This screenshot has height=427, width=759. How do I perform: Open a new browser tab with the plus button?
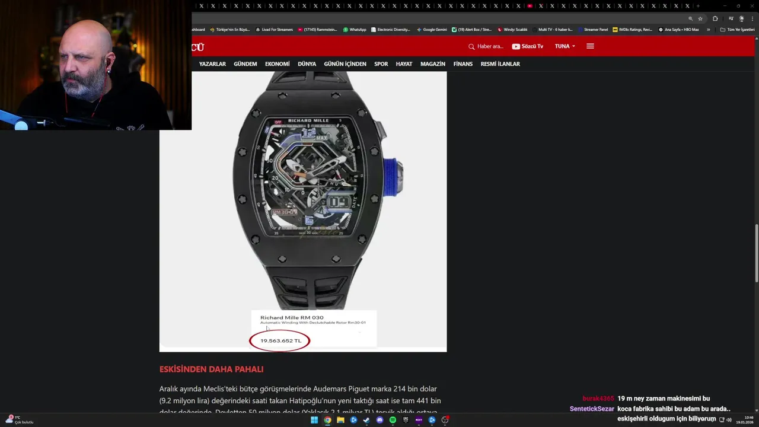(x=698, y=6)
